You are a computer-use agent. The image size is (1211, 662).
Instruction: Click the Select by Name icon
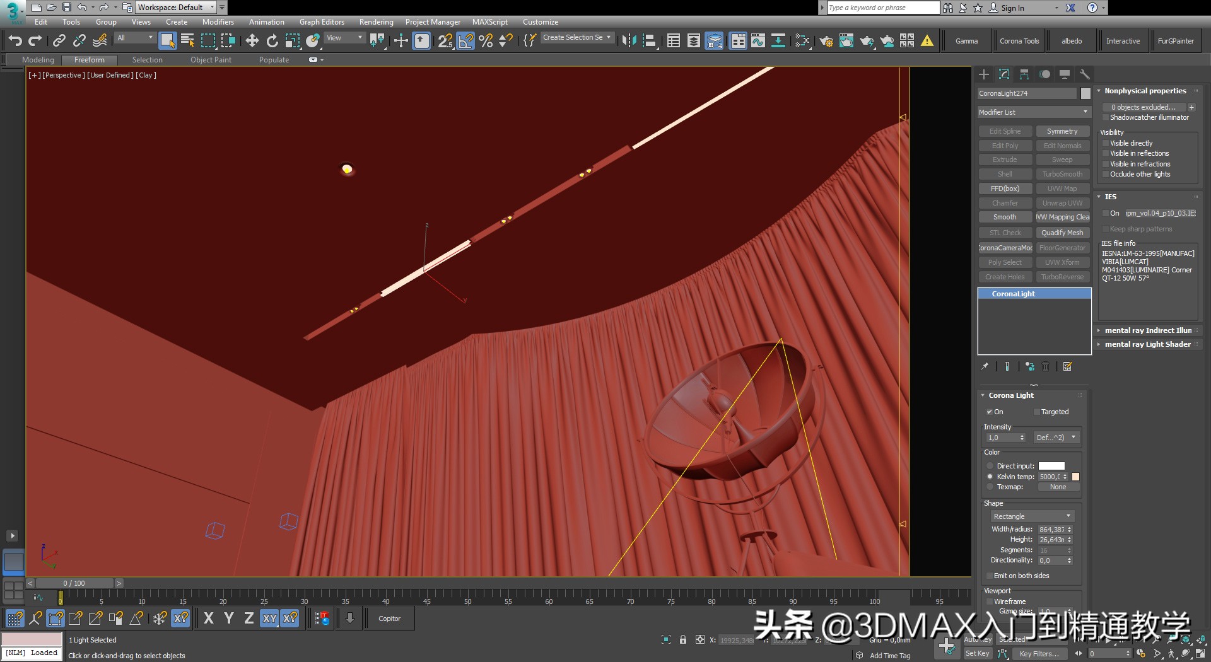pyautogui.click(x=187, y=40)
